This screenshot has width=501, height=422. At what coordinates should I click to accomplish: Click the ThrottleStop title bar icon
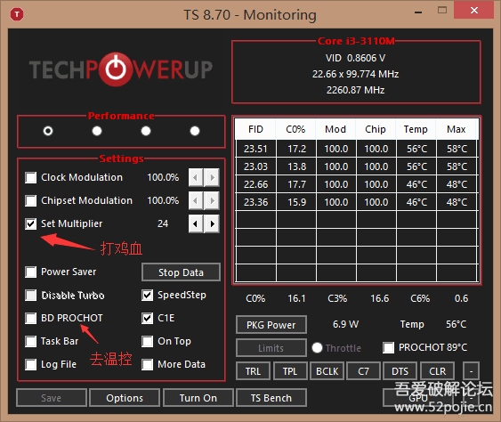pos(17,14)
